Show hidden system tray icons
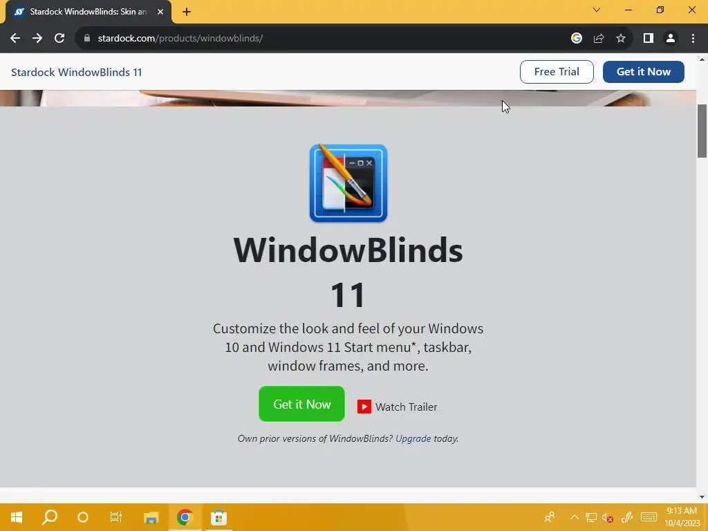 tap(574, 517)
